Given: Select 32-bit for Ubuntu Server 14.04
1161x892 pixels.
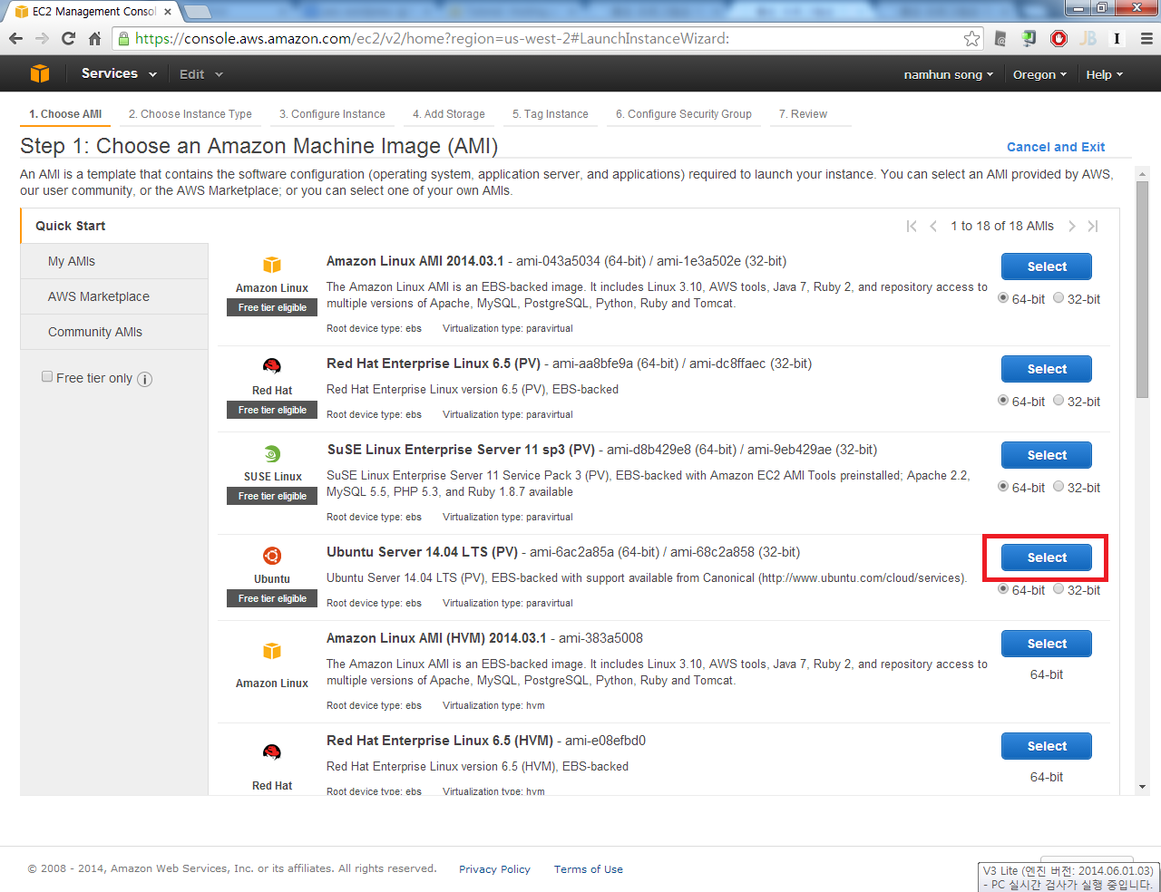Looking at the screenshot, I should pos(1059,588).
